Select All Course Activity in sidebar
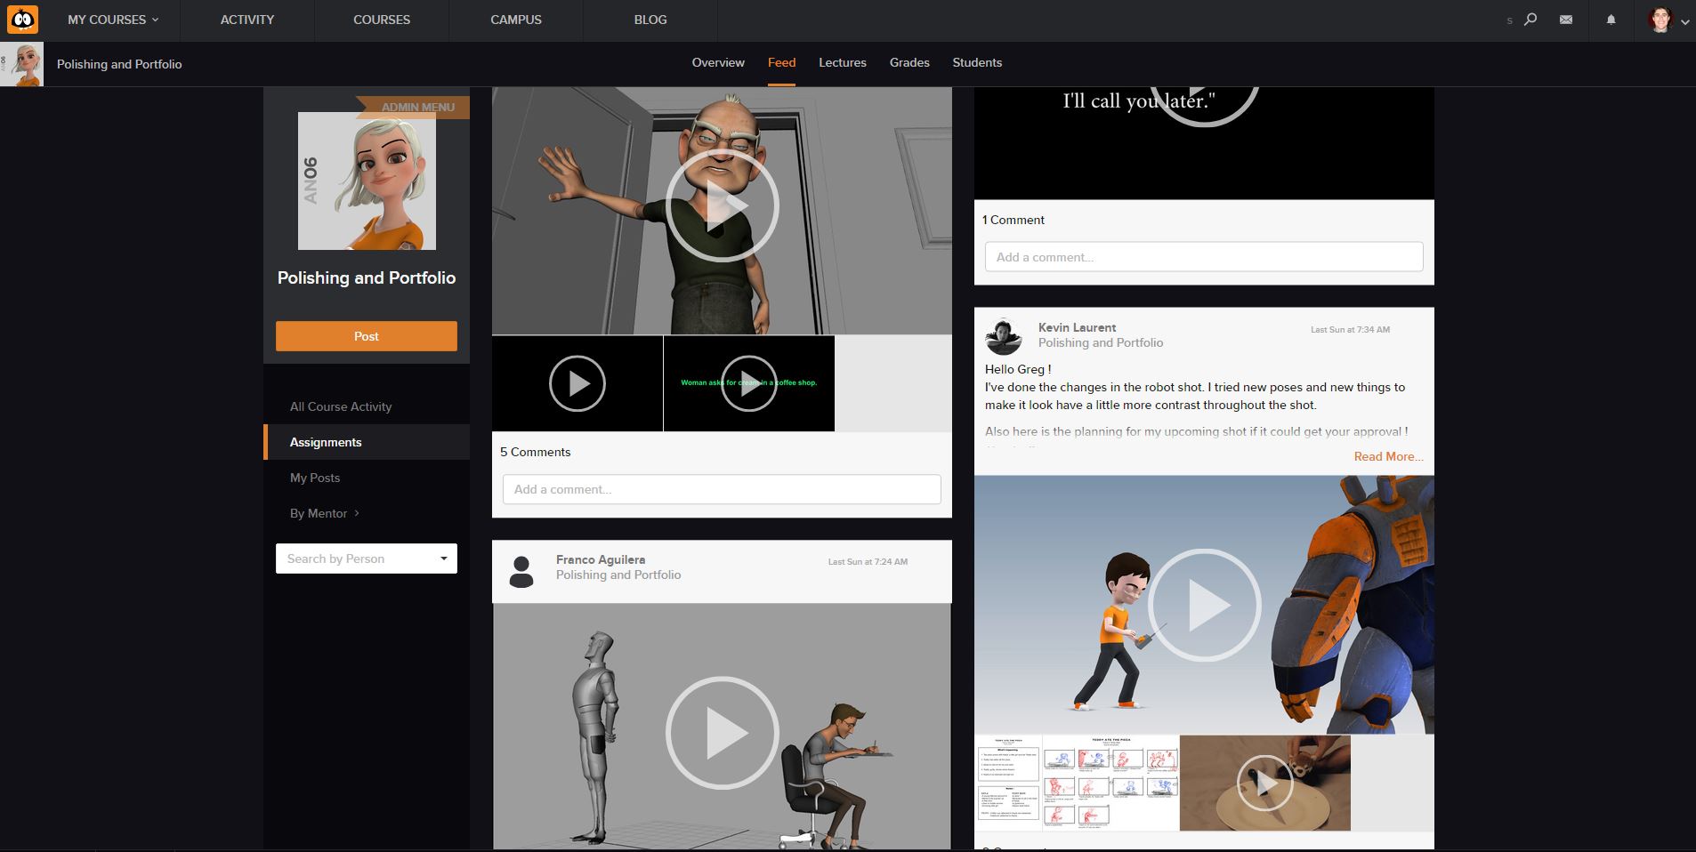Image resolution: width=1696 pixels, height=852 pixels. (x=341, y=406)
